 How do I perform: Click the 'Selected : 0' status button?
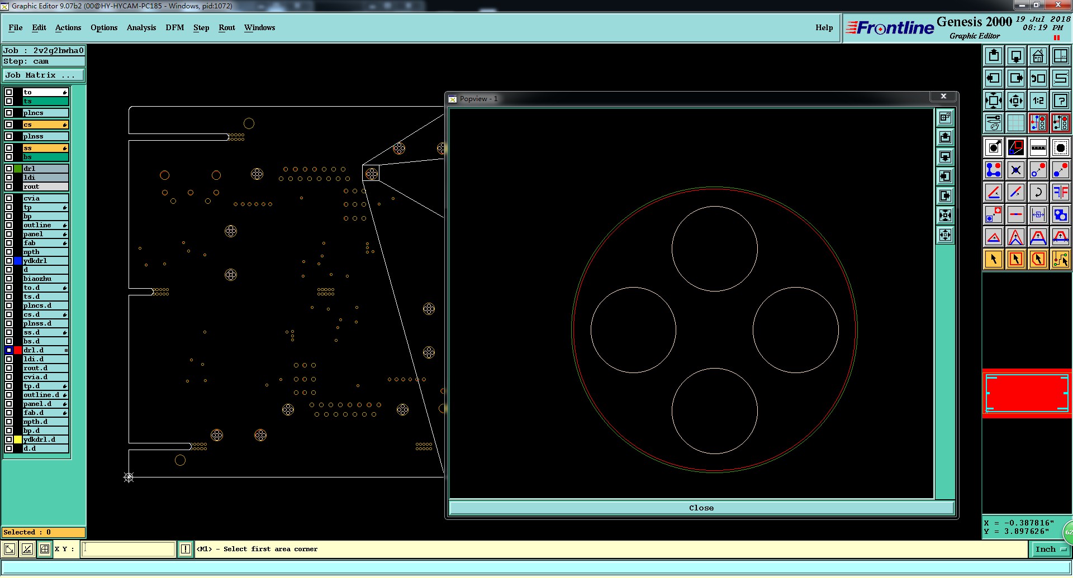point(44,532)
